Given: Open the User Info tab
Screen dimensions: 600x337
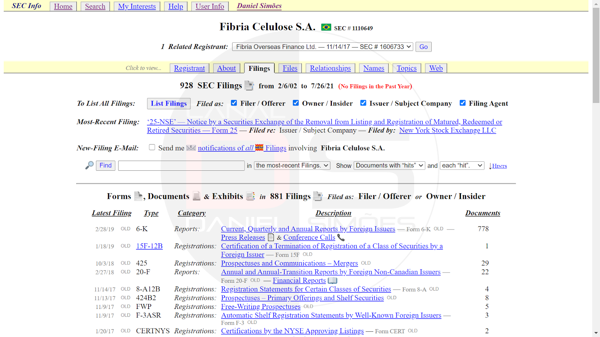Looking at the screenshot, I should [x=210, y=6].
